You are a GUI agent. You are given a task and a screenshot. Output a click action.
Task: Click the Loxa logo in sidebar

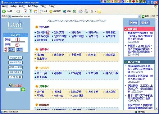15,25
